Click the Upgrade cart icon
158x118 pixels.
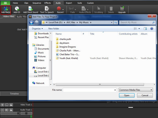[122, 10]
